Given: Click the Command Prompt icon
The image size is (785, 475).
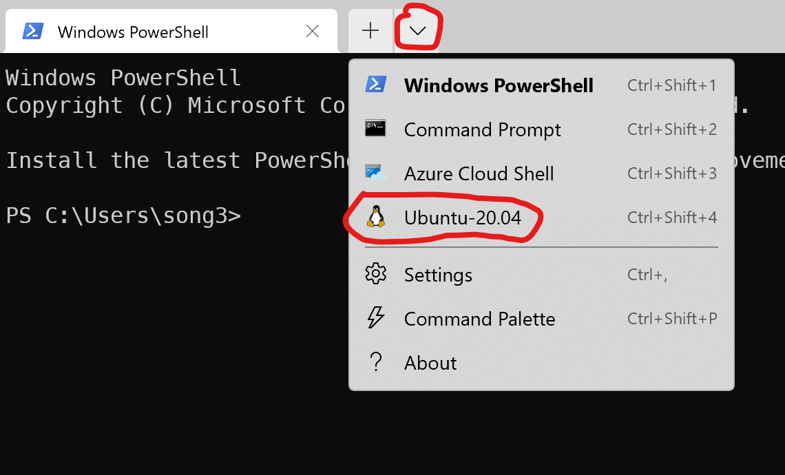Looking at the screenshot, I should (375, 129).
